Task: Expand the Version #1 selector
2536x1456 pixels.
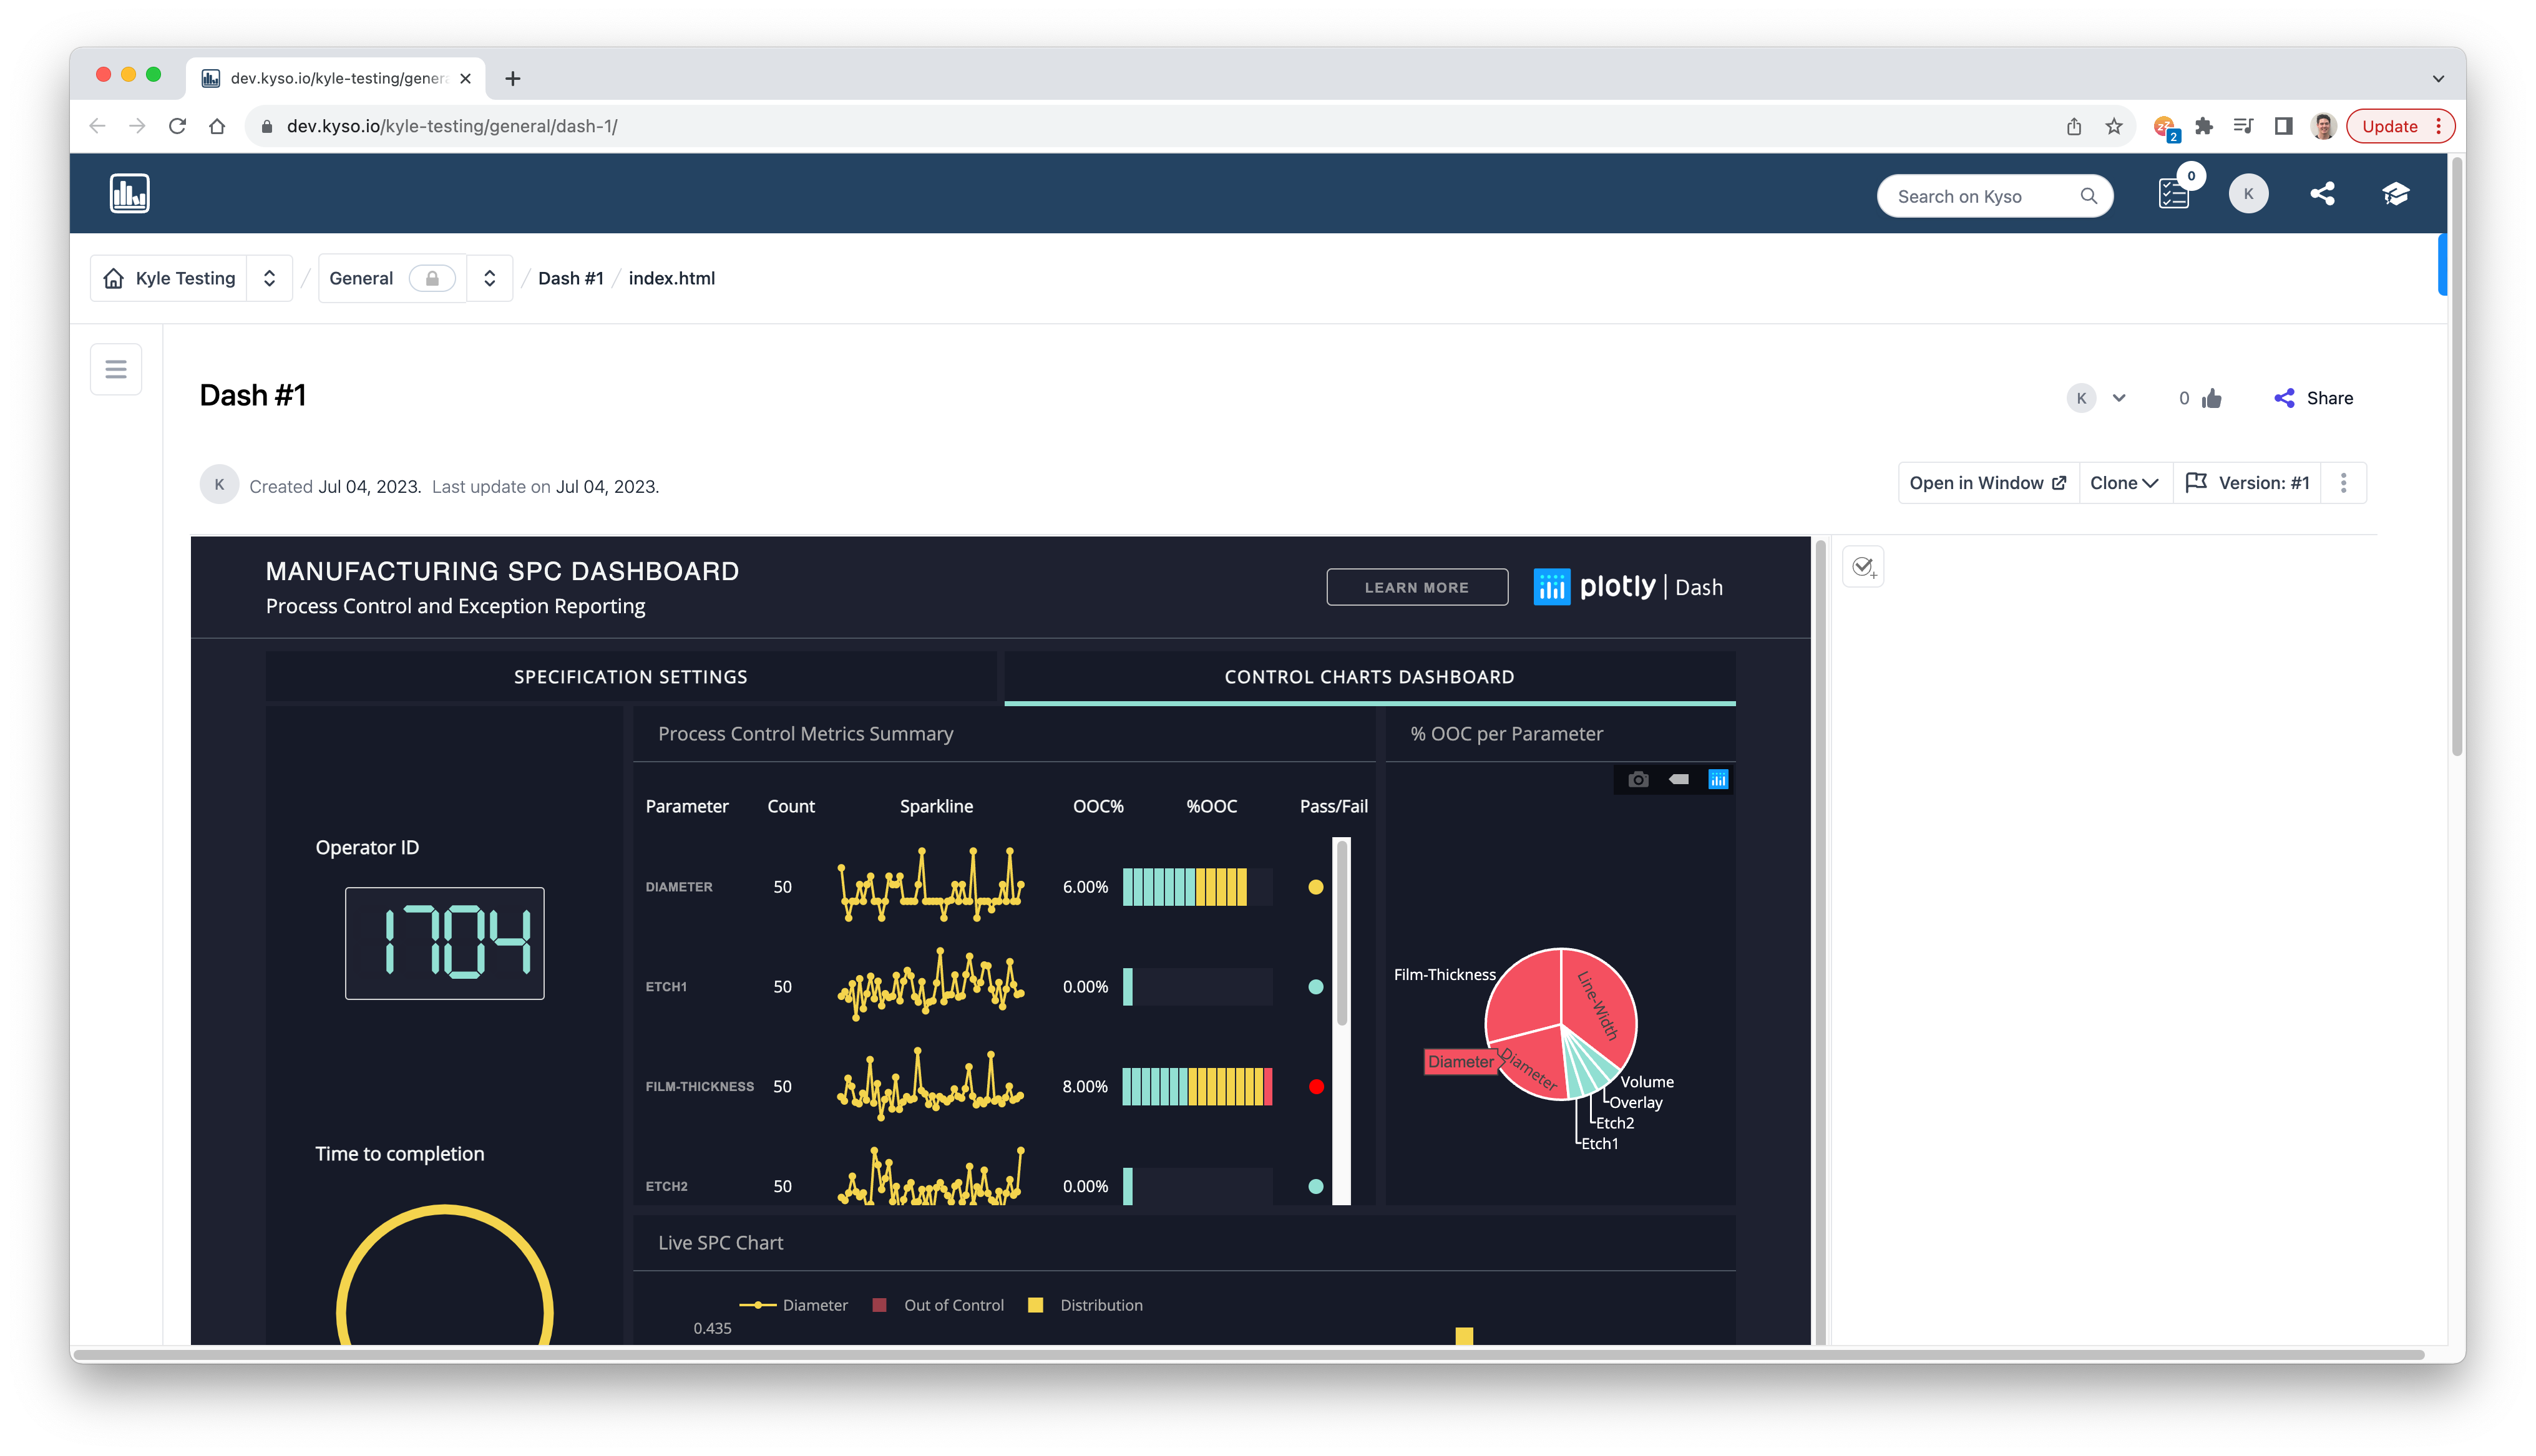Action: [x=2248, y=483]
